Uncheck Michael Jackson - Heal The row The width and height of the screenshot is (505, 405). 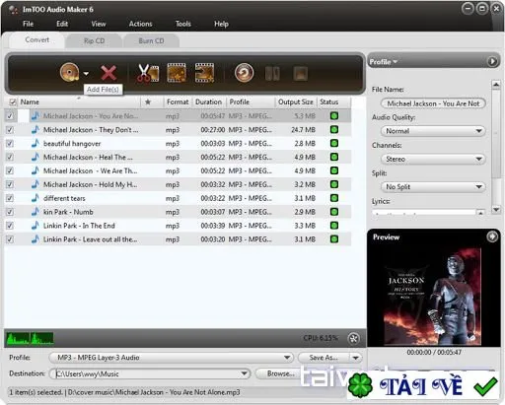tap(10, 157)
